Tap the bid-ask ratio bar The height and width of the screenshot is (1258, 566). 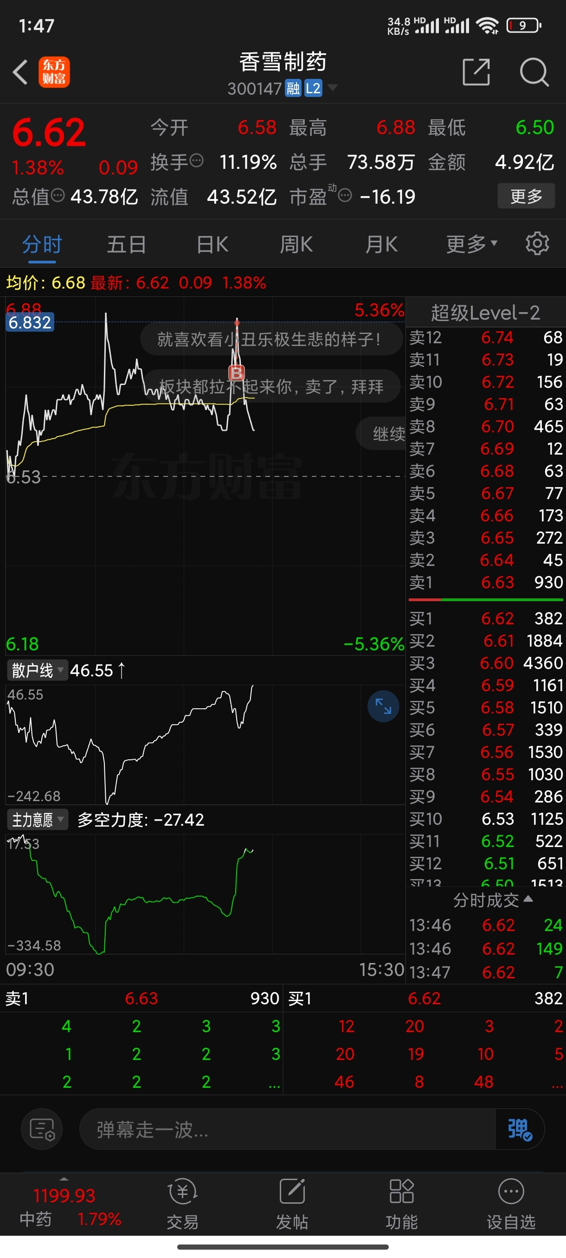pyautogui.click(x=485, y=599)
